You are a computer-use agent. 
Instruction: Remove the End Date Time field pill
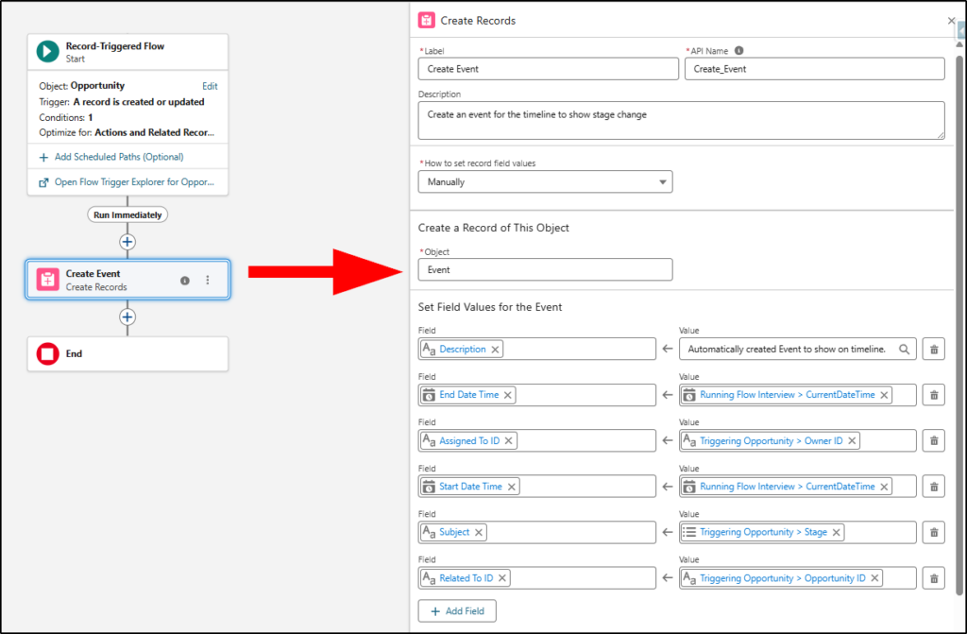pos(508,395)
